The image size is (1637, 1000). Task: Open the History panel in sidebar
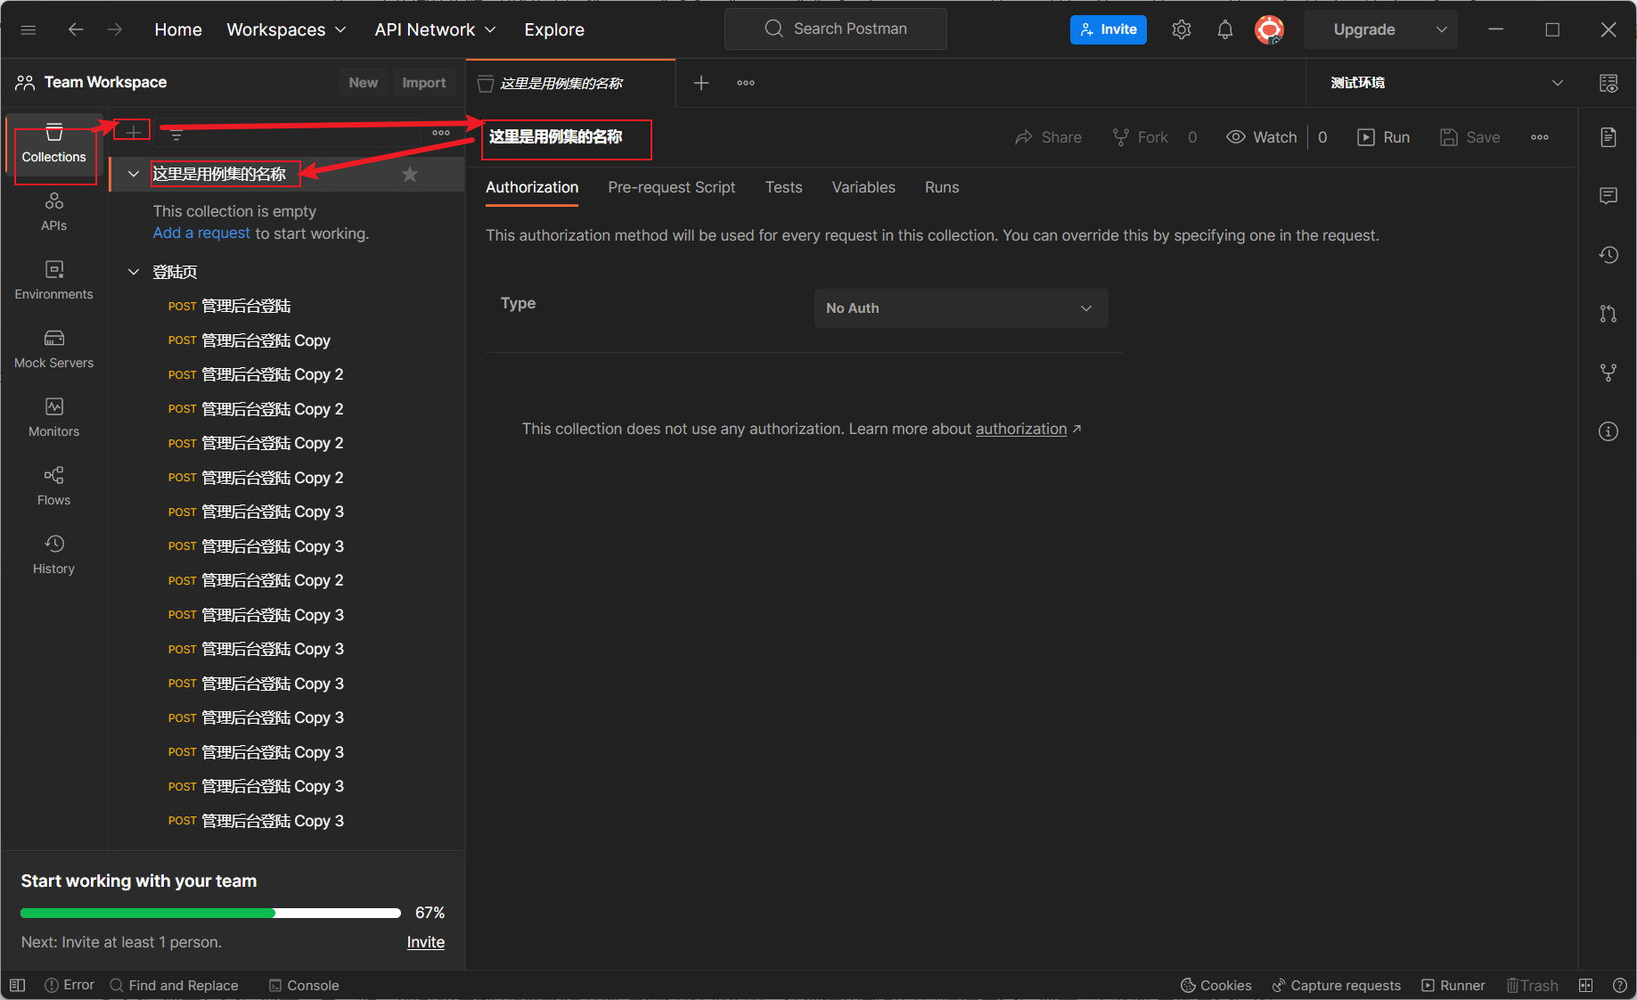(x=53, y=554)
